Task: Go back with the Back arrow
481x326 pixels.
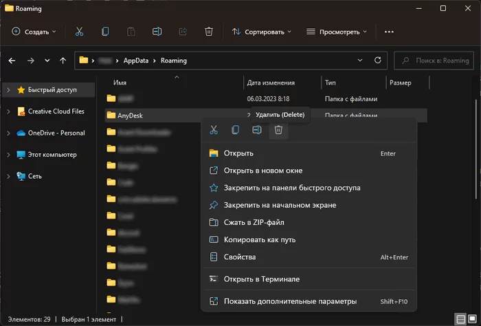Action: pyautogui.click(x=12, y=61)
